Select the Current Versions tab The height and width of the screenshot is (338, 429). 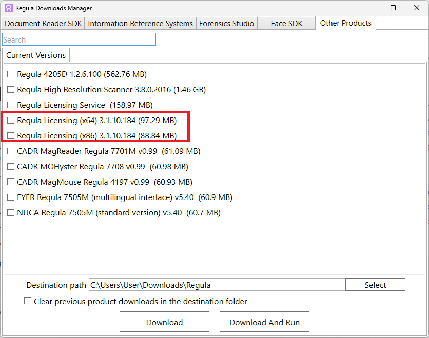(x=36, y=55)
